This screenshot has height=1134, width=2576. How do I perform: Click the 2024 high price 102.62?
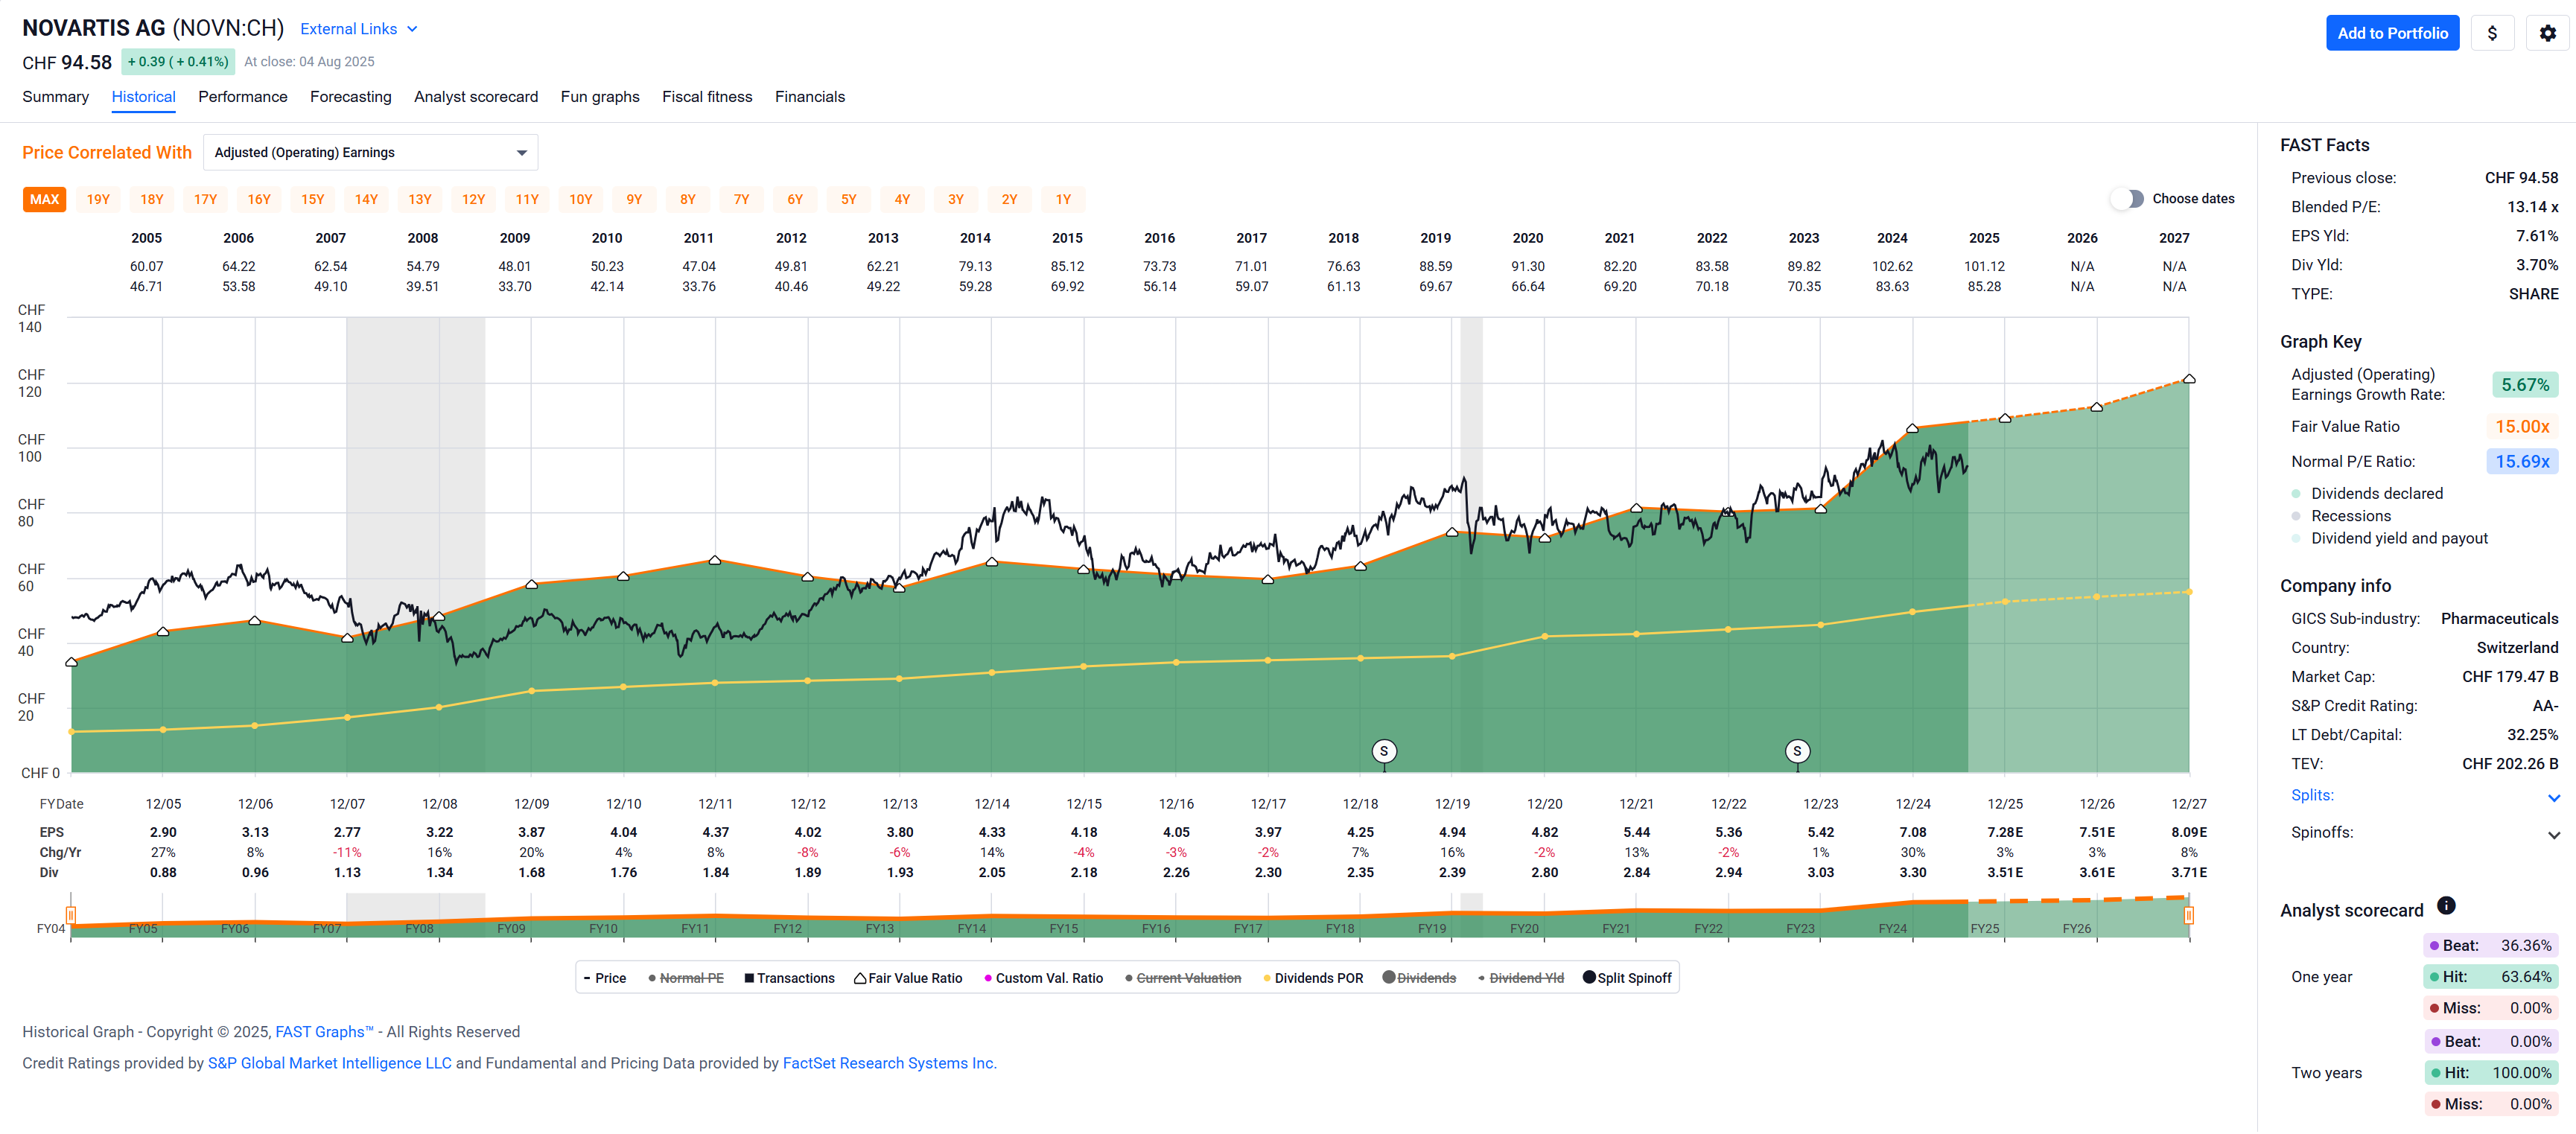click(x=1892, y=267)
